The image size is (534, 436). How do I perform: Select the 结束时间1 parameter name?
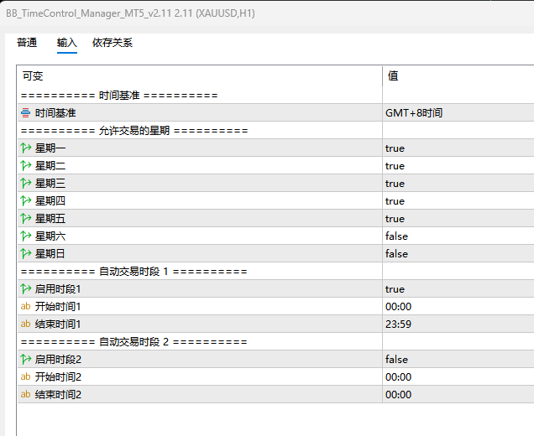[58, 324]
